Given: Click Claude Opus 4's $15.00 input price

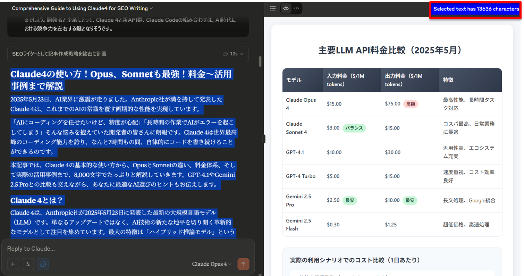Looking at the screenshot, I should click(334, 104).
